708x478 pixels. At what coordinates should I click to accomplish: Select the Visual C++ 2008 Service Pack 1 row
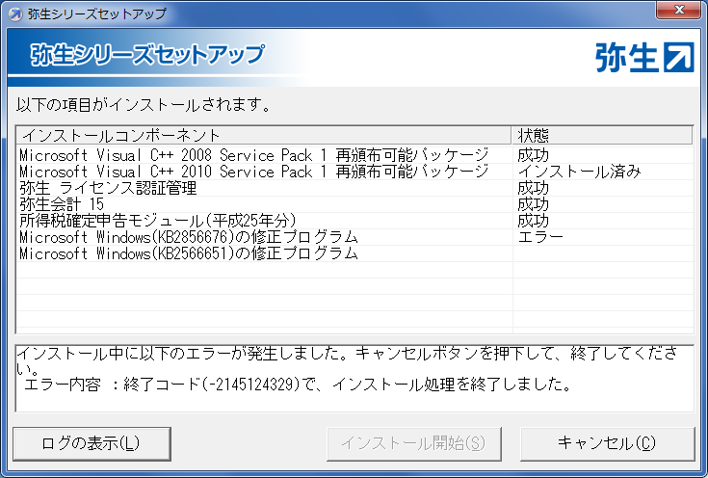pos(354,155)
